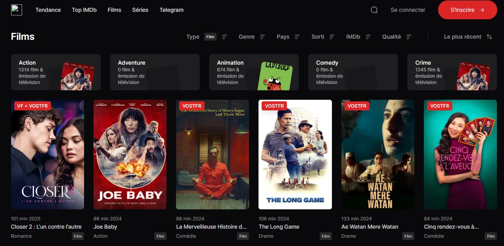
Task: Open the Joe Baby movie poster
Action: (x=130, y=155)
